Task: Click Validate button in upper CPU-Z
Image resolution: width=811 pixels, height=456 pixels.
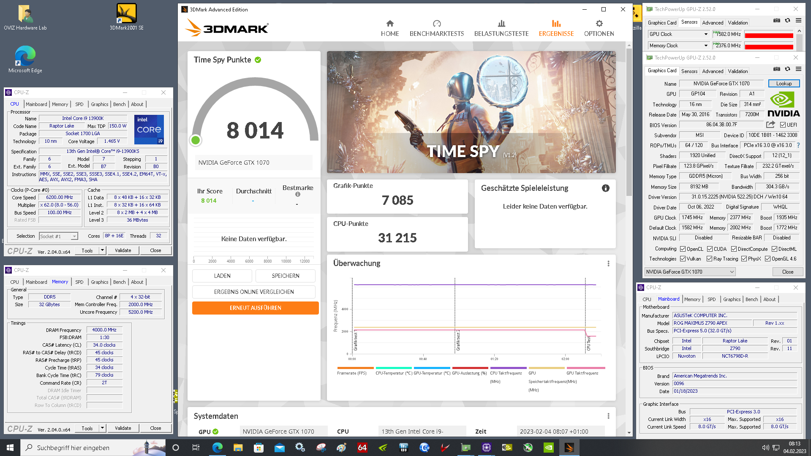Action: pyautogui.click(x=123, y=250)
